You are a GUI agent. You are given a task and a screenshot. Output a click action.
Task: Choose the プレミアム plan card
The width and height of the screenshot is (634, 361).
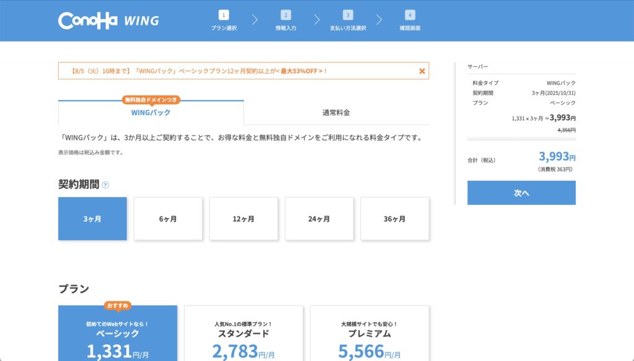pos(370,334)
